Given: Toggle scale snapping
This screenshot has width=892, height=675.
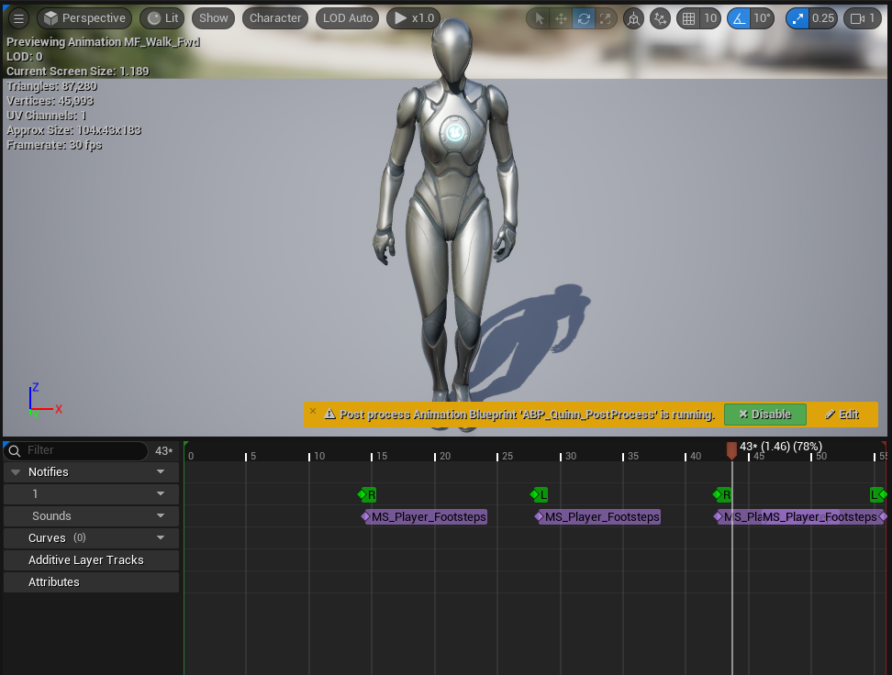Looking at the screenshot, I should [798, 18].
